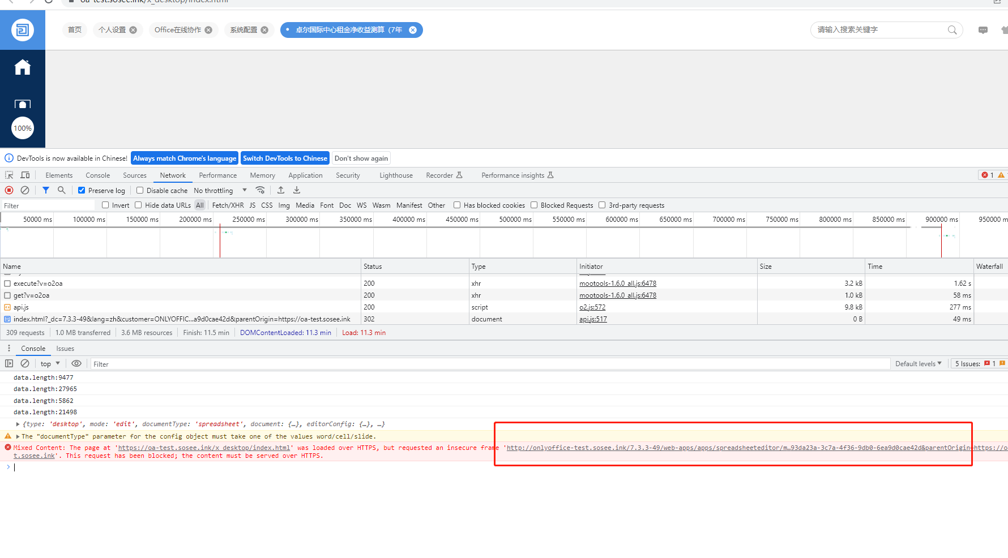Click Switch DevTools to Chinese button
The image size is (1008, 558).
click(285, 158)
